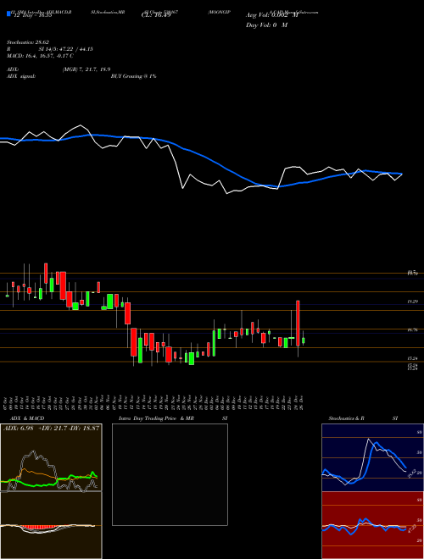Viewport: 424px width, 559px height.
Task: Click the 'Day Vol: 0 M' label
Action: click(x=266, y=25)
